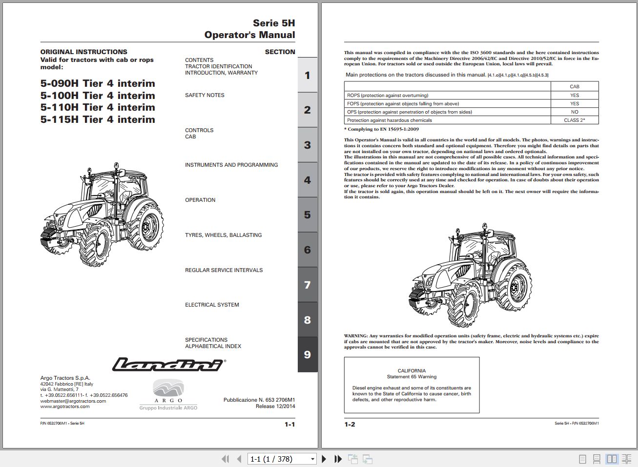Click the next view navigation icon
This screenshot has width=638, height=467.
coord(368,459)
